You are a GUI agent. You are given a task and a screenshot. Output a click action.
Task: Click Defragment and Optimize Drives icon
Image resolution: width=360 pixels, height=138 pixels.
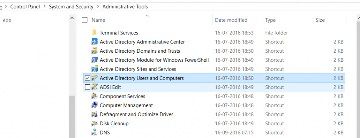(94, 114)
